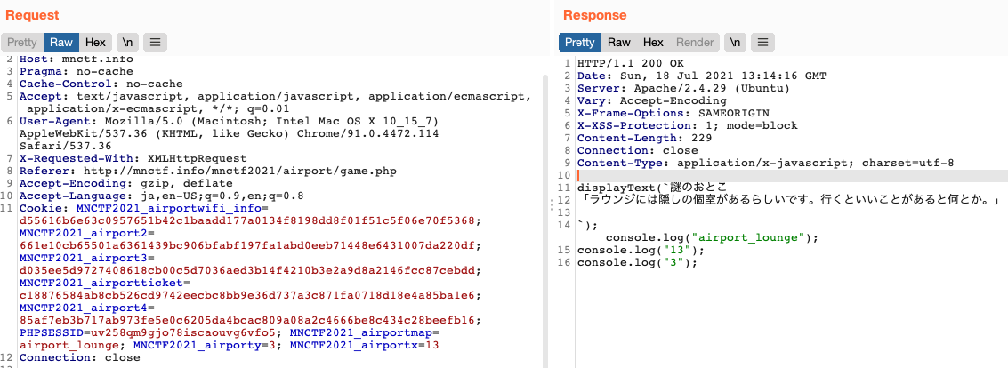Screen dimensions: 1008x368
Task: Click console.log("13") line
Action: 641,250
